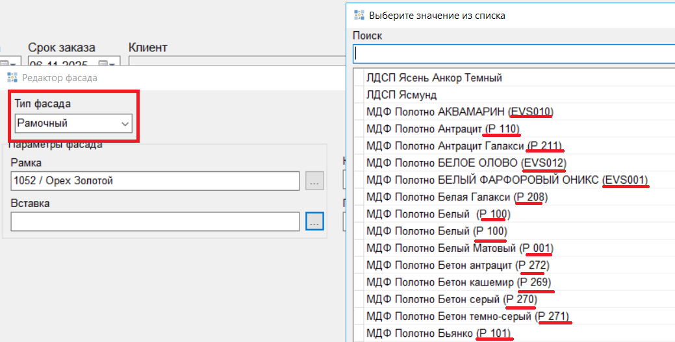
Task: Click the Редактор фасада window icon
Action: click(12, 78)
